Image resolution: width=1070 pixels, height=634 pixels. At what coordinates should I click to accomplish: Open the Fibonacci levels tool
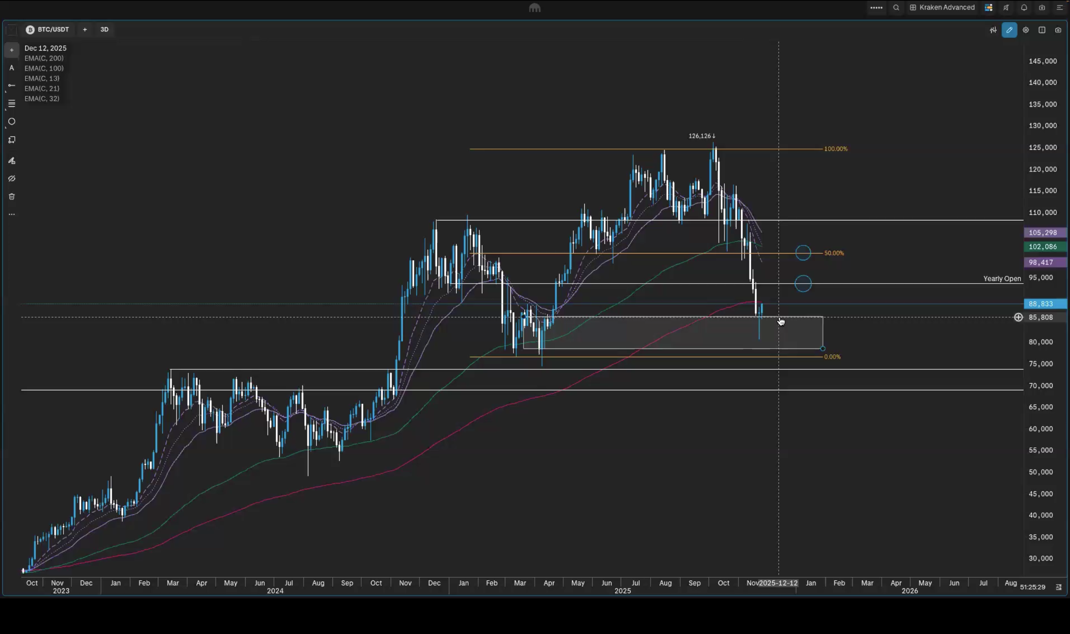click(x=12, y=103)
